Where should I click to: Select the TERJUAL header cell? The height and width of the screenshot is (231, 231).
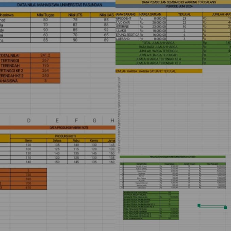coord(184,14)
